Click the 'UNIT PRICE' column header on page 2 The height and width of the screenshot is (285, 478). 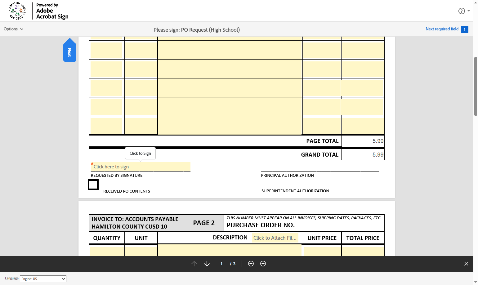(x=322, y=238)
